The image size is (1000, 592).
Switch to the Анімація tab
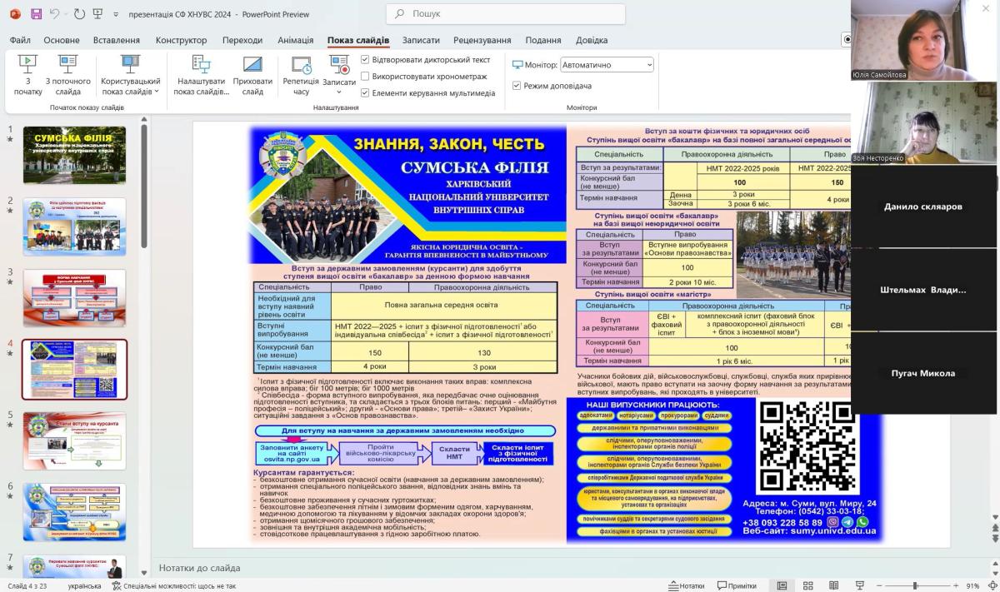point(295,40)
